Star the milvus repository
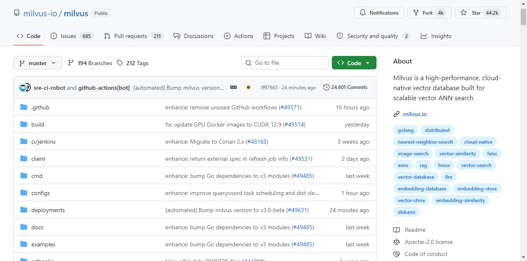This screenshot has width=527, height=261. click(481, 13)
